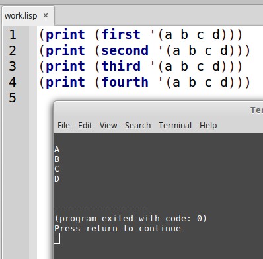Open the terminal View menu
Viewport: 263px width, 259px height.
point(108,126)
